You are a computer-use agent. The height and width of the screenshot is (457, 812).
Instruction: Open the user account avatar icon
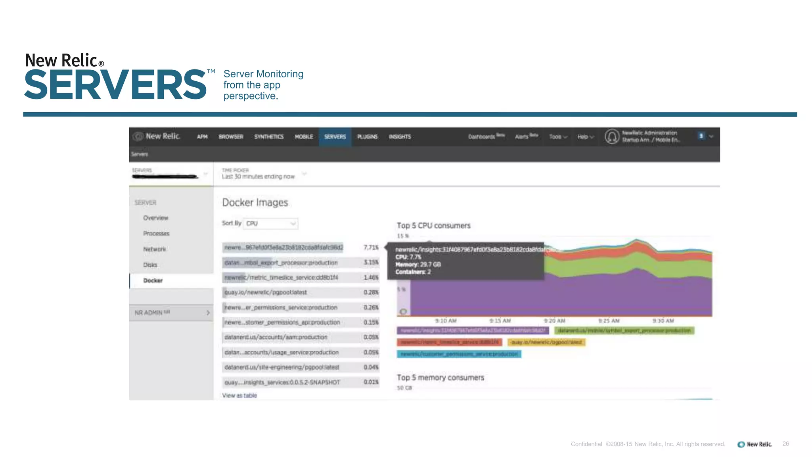(612, 136)
